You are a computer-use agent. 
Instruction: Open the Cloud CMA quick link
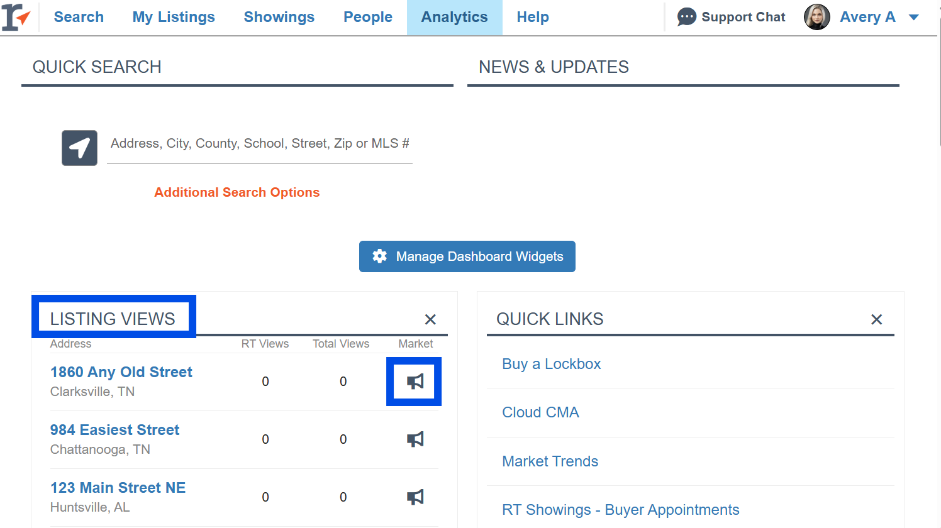pyautogui.click(x=540, y=412)
